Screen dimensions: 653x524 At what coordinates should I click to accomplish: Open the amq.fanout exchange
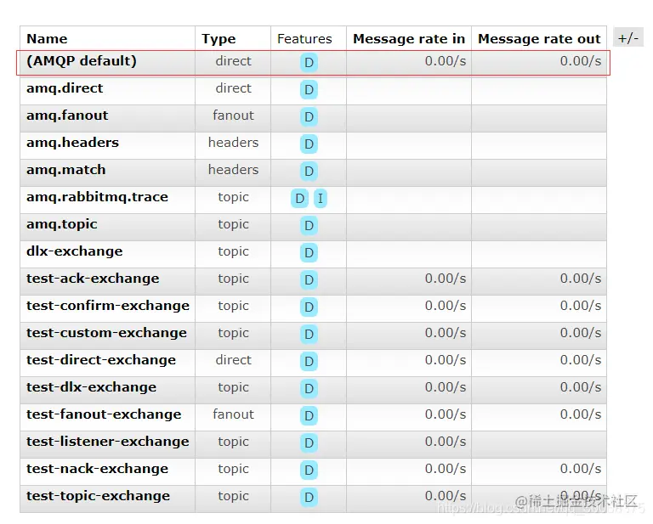[x=67, y=116]
